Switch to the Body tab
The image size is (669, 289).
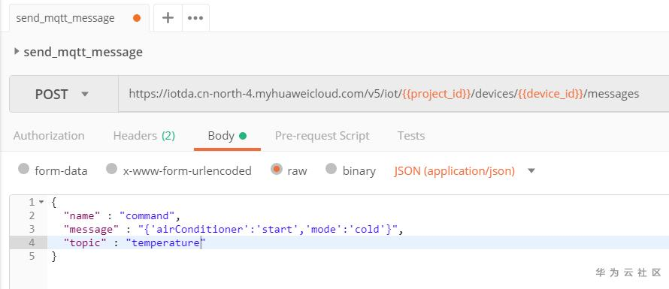click(x=227, y=136)
